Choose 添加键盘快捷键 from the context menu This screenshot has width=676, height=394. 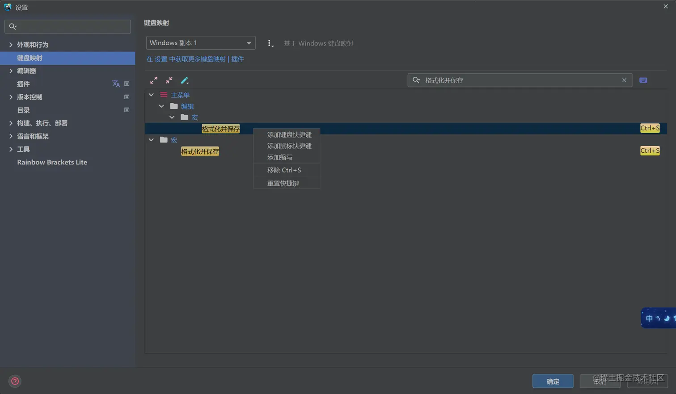[287, 134]
